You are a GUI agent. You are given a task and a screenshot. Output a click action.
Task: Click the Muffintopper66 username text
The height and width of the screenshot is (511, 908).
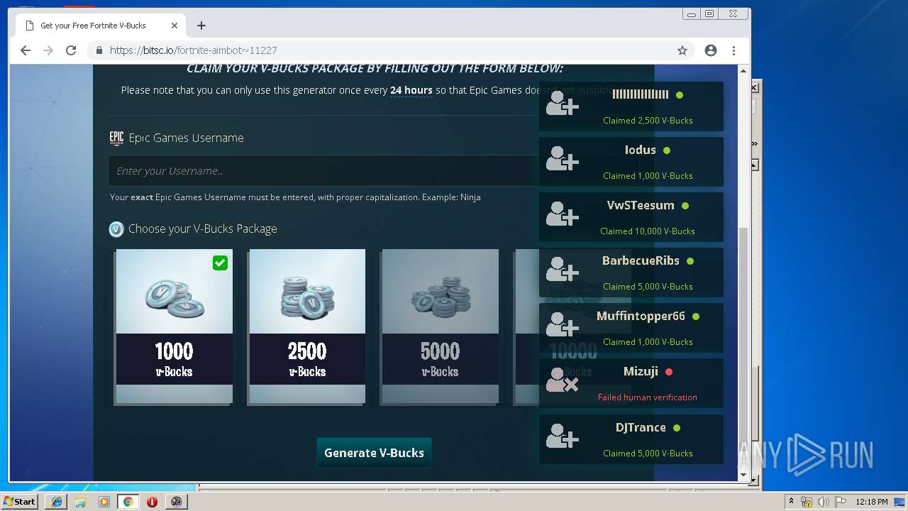pos(641,316)
